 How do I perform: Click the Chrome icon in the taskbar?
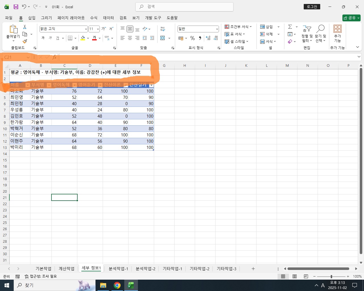117,285
